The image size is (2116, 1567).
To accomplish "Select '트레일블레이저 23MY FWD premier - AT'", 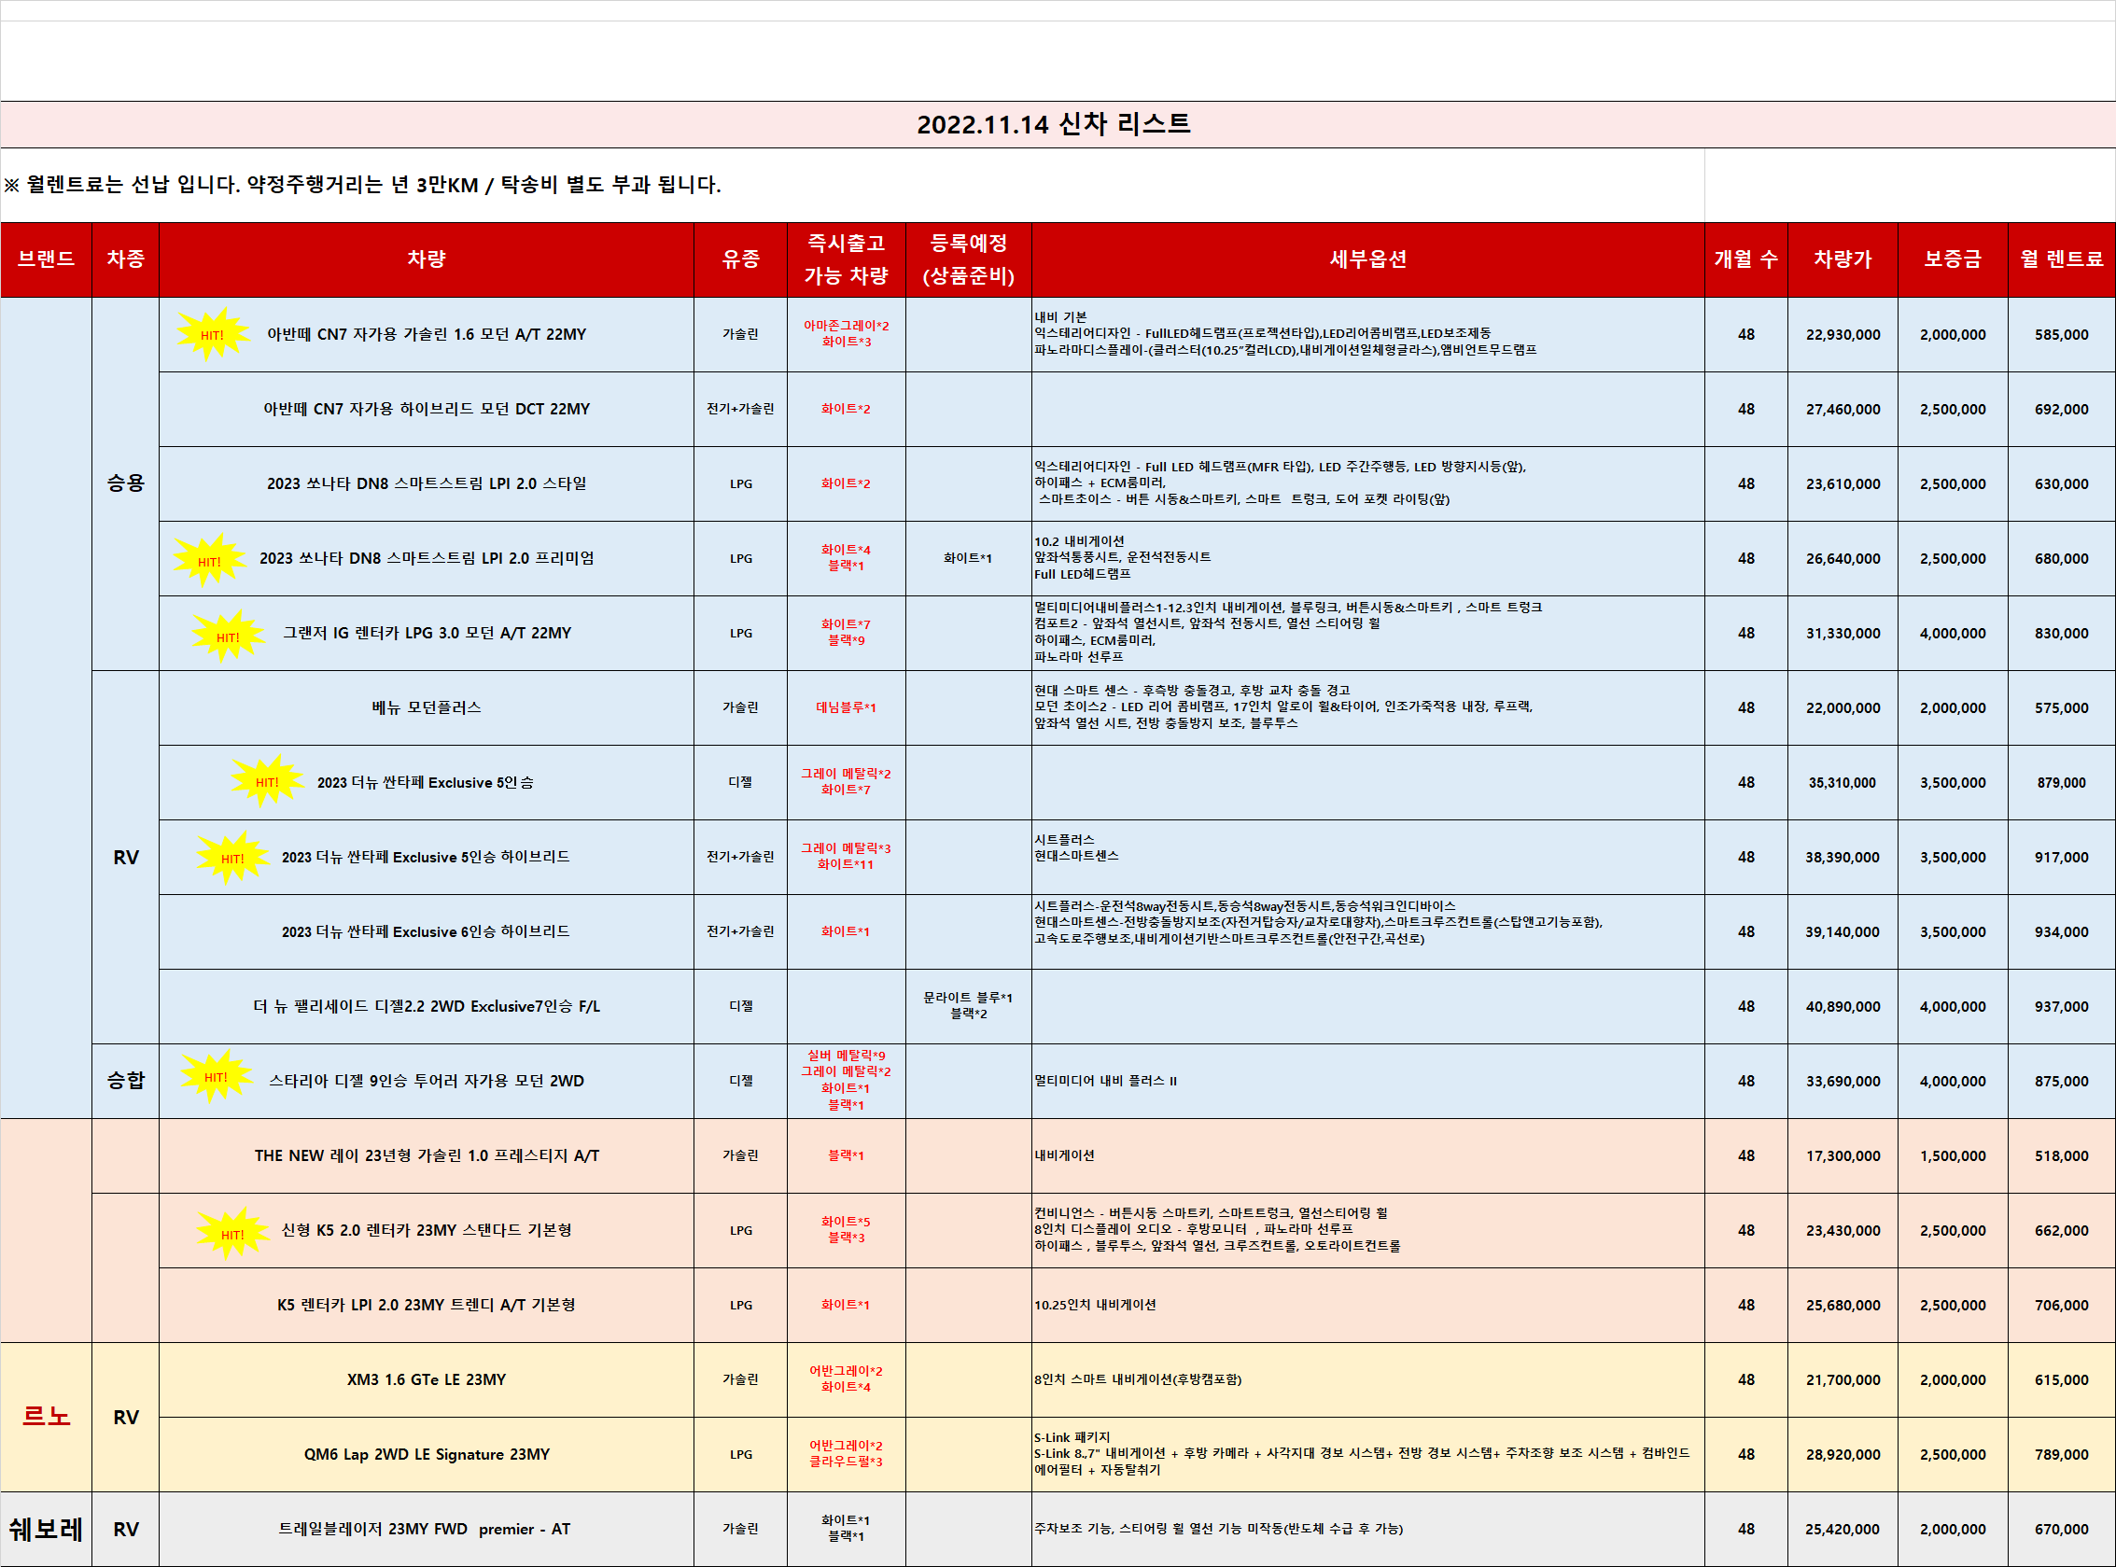I will point(427,1529).
